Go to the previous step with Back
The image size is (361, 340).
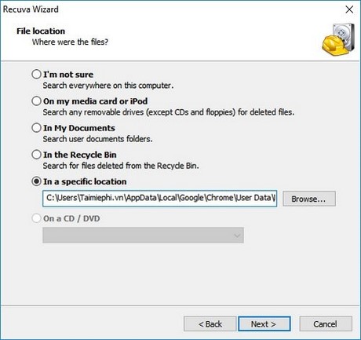(210, 324)
